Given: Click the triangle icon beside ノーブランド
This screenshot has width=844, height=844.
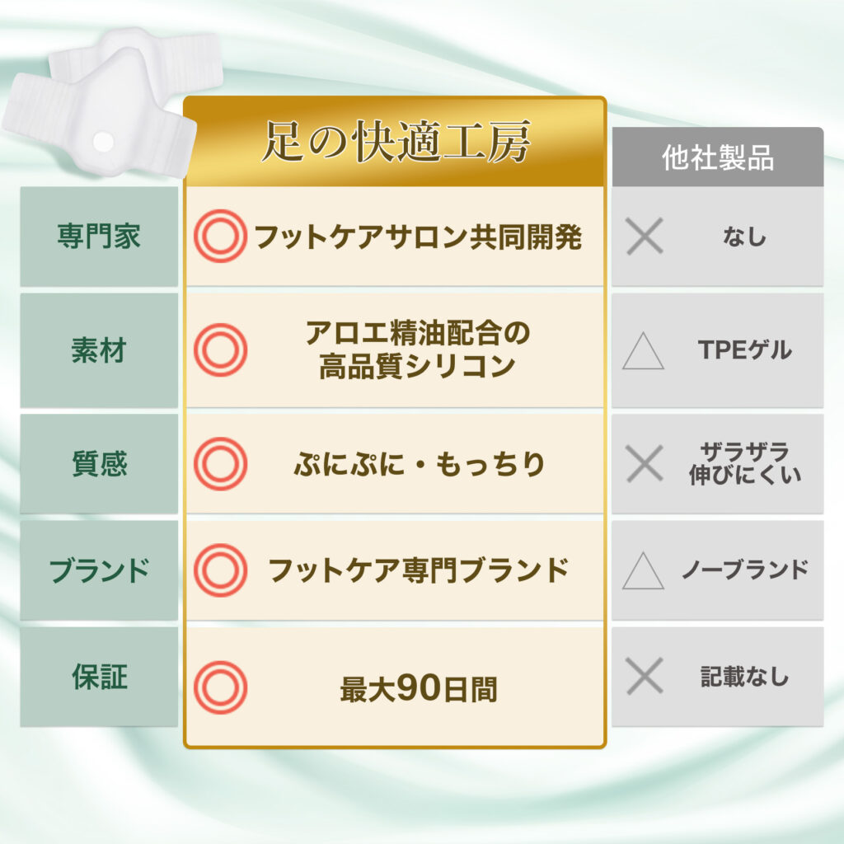Looking at the screenshot, I should (643, 570).
